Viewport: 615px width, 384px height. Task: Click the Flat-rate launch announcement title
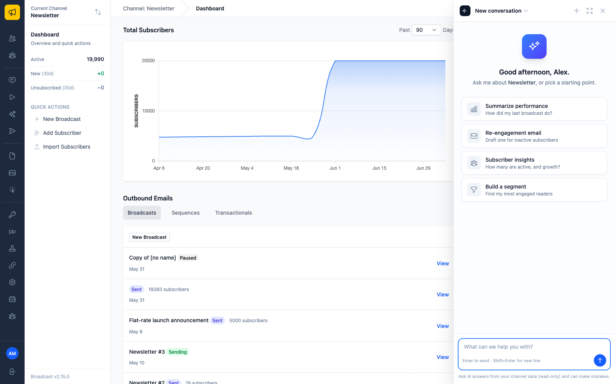(x=169, y=320)
